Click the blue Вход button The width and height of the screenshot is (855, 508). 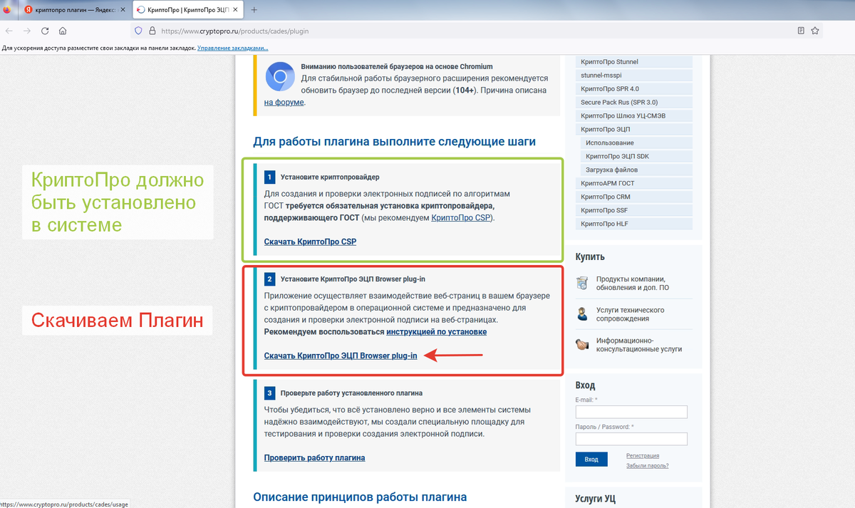(591, 460)
